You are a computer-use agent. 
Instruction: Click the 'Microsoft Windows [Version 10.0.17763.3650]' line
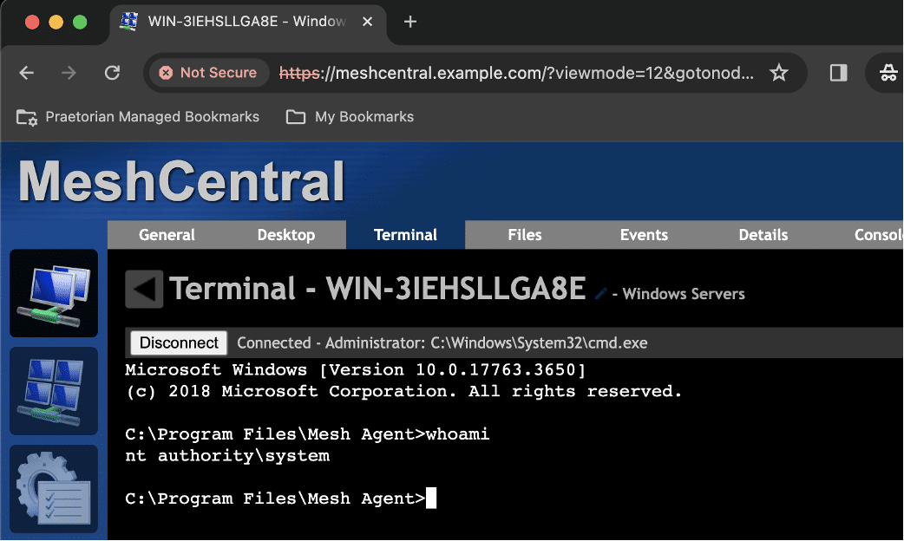(356, 370)
